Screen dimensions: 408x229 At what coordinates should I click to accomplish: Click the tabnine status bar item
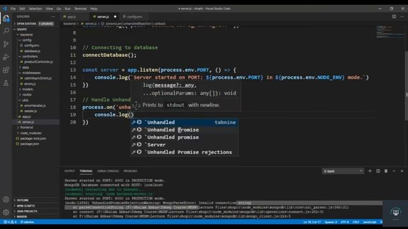tap(27, 222)
